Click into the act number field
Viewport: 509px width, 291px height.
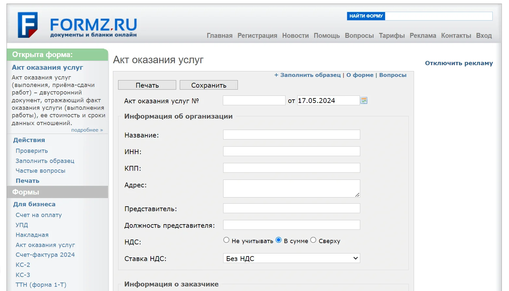(254, 100)
